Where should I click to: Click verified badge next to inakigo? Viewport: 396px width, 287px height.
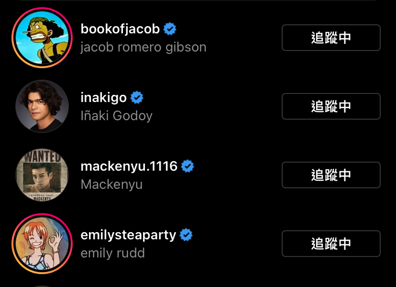(137, 97)
